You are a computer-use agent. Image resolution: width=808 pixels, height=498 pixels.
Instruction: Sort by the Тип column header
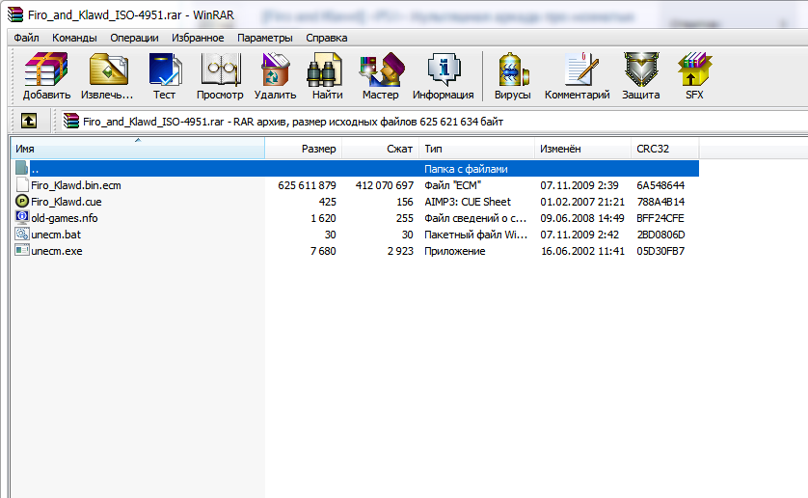click(x=476, y=149)
